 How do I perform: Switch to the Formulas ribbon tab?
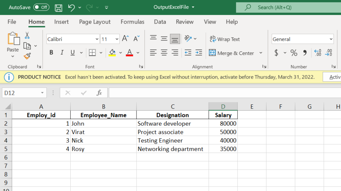tap(132, 22)
